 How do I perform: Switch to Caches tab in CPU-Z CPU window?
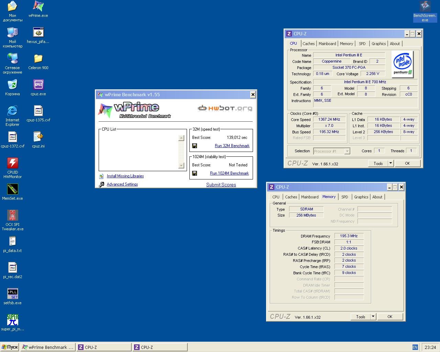point(308,44)
